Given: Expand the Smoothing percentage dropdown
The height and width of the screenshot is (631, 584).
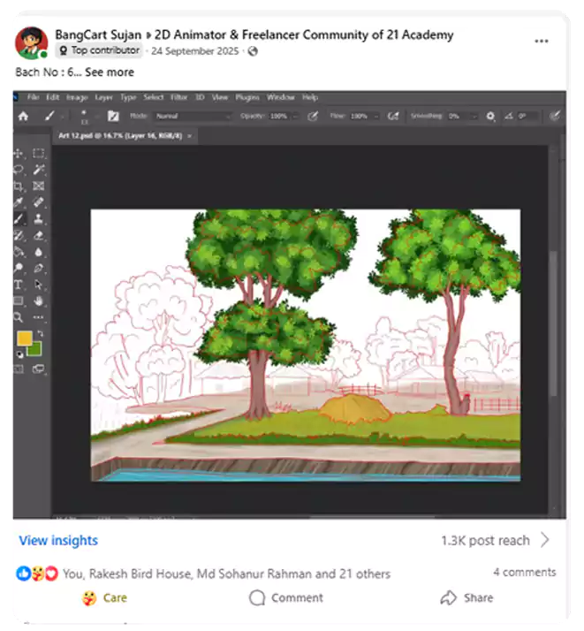Looking at the screenshot, I should point(475,116).
